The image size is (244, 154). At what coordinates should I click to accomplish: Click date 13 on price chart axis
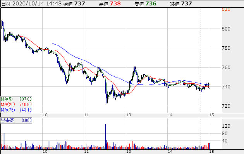129,115
